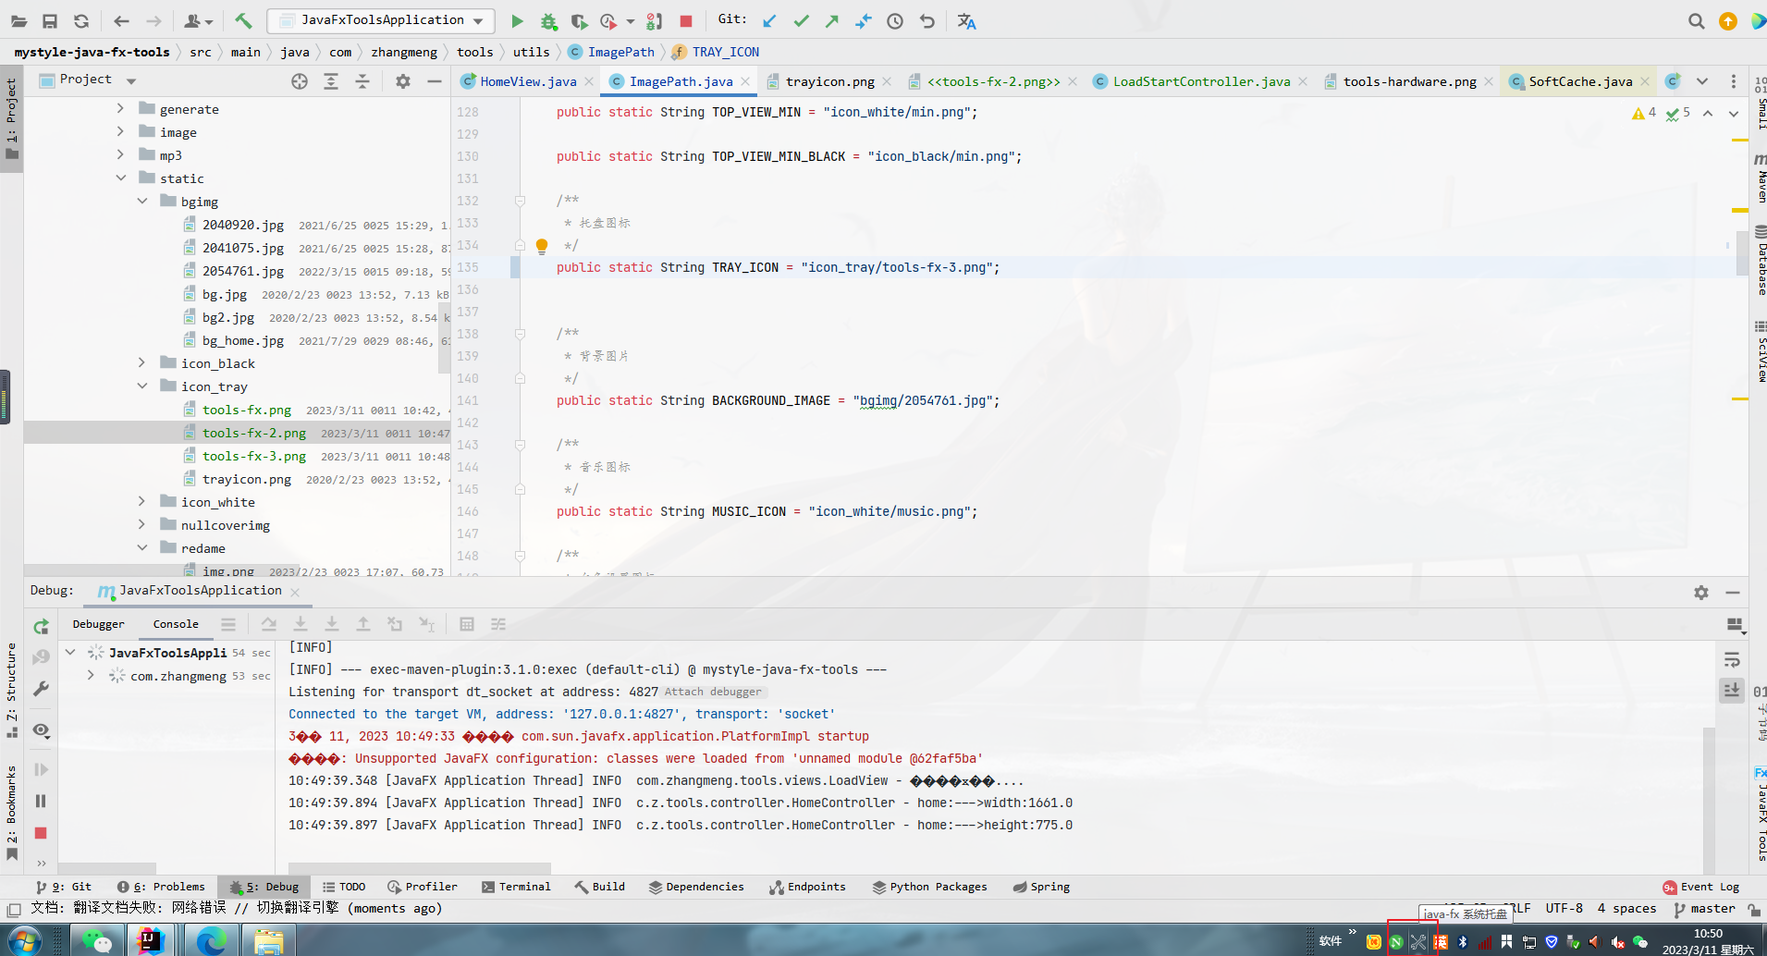
Task: Click the Build project hammer icon
Action: point(243,21)
